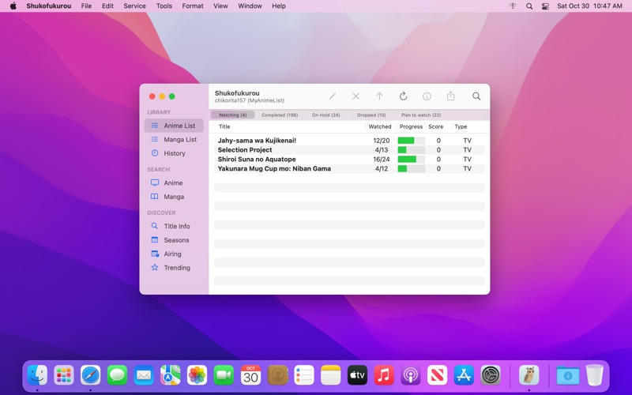The image size is (632, 395).
Task: Open the Format menu
Action: (193, 6)
